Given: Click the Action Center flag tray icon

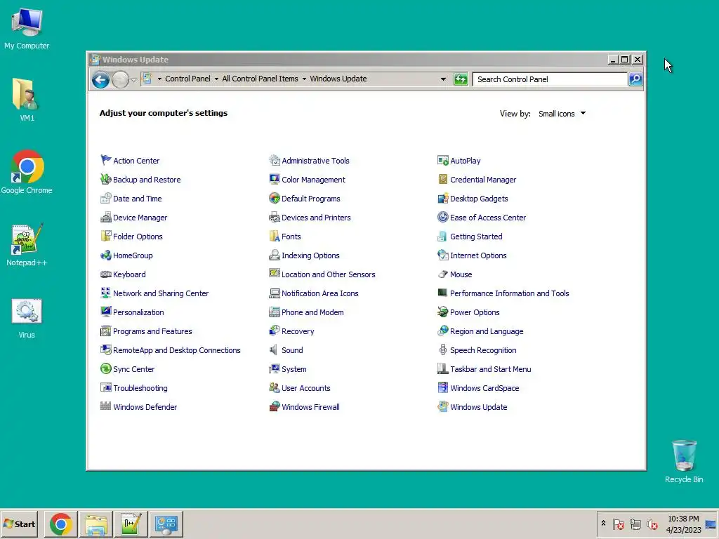Looking at the screenshot, I should coord(618,524).
